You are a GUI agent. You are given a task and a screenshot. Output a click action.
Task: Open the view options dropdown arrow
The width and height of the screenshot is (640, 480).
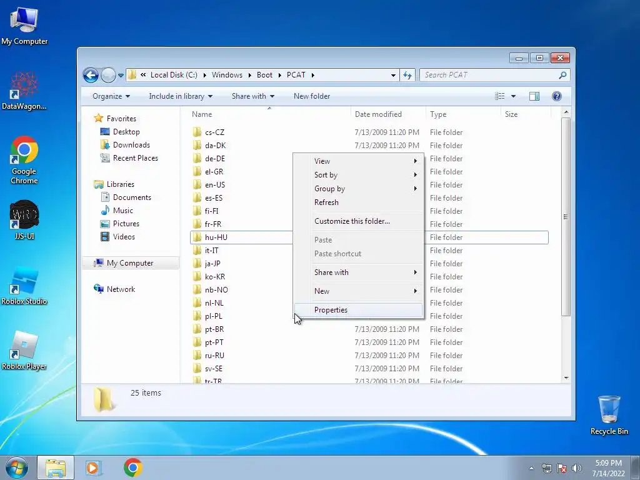pos(514,96)
